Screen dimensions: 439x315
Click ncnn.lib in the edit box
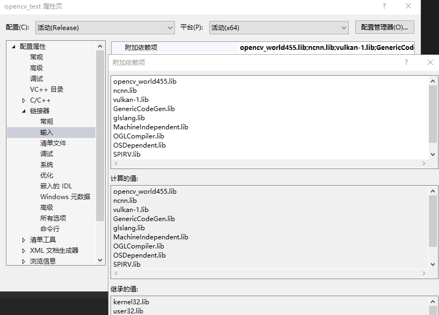pos(125,91)
